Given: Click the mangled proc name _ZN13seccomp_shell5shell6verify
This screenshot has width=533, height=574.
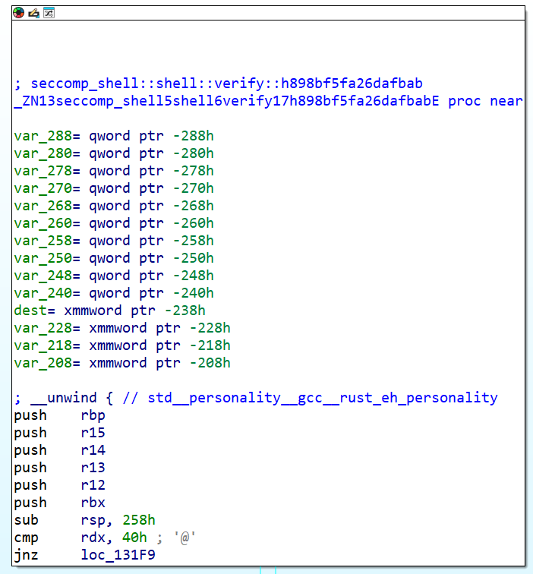Looking at the screenshot, I should [x=226, y=101].
